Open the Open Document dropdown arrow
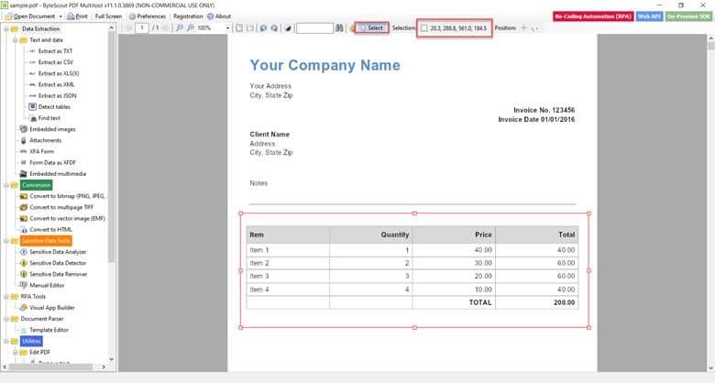 60,16
